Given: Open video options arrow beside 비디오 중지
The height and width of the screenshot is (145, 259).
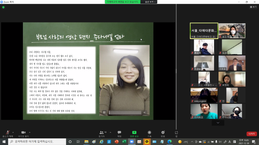Looking at the screenshot, I should pyautogui.click(x=29, y=132).
